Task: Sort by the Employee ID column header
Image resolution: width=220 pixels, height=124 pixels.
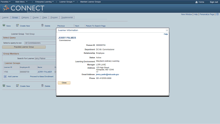Action: [x=25, y=68]
